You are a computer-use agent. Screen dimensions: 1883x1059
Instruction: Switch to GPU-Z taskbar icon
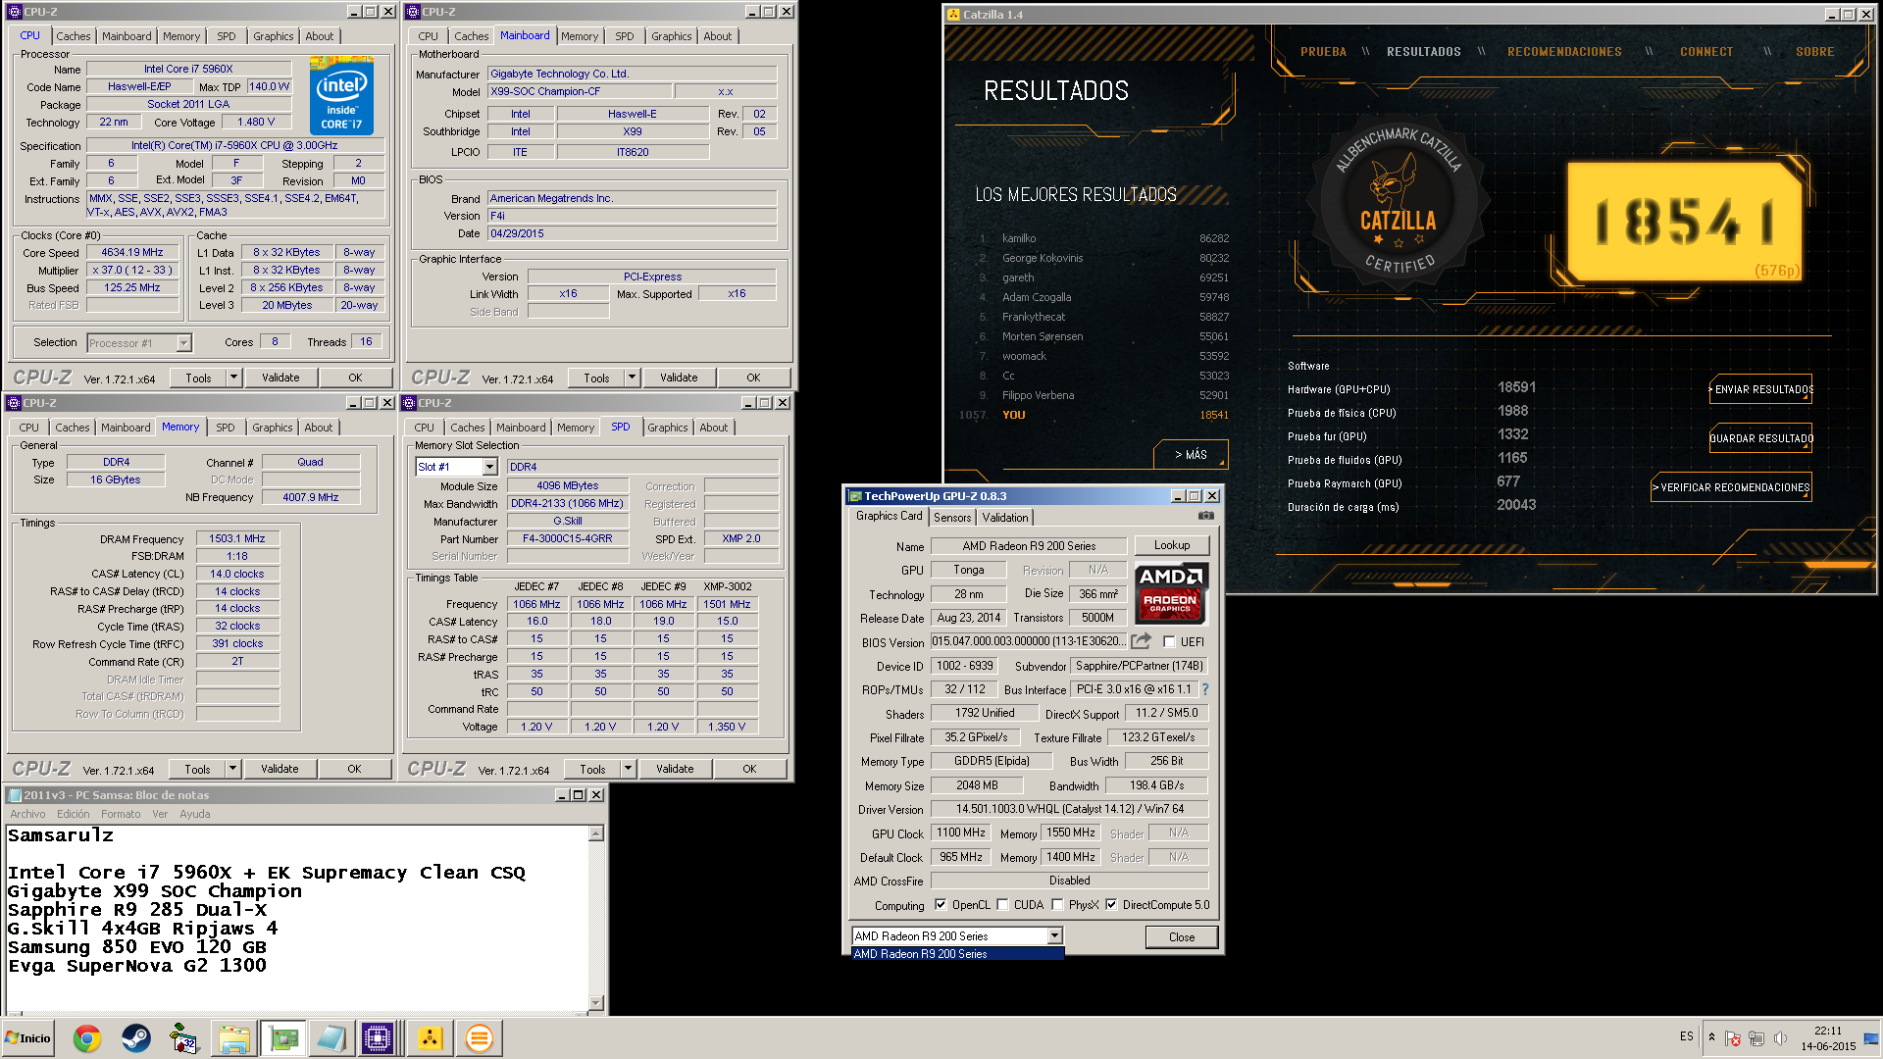tap(283, 1038)
